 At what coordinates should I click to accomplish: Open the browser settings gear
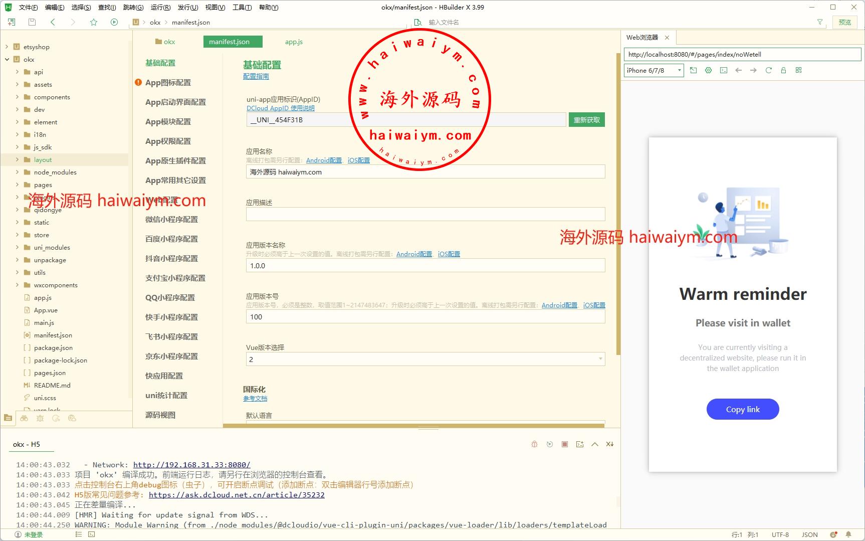click(x=708, y=71)
